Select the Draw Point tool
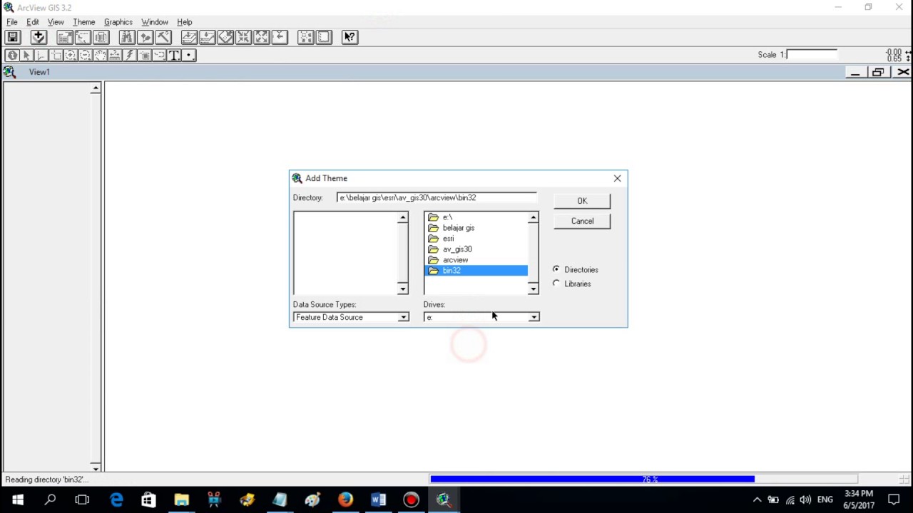This screenshot has width=913, height=513. point(189,55)
